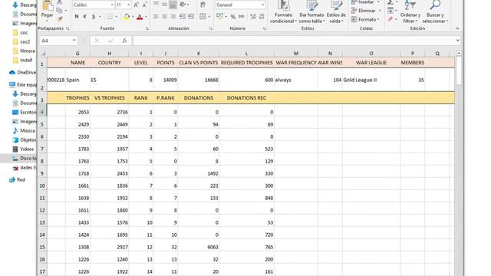Select all cells via corner triangle
This screenshot has height=276, width=491.
point(43,54)
